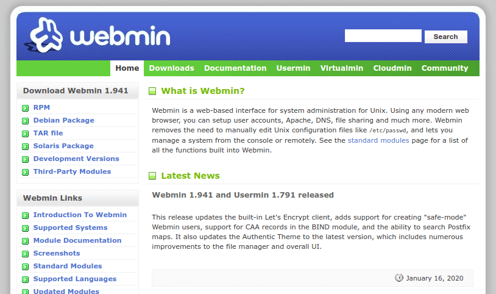
Task: Click the '/etc/passwd' code text
Action: pyautogui.click(x=388, y=131)
